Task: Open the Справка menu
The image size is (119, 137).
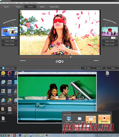Action: [x=24, y=3]
